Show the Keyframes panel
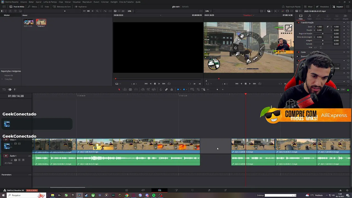Viewport: 352px width, 198px height. click(x=81, y=7)
